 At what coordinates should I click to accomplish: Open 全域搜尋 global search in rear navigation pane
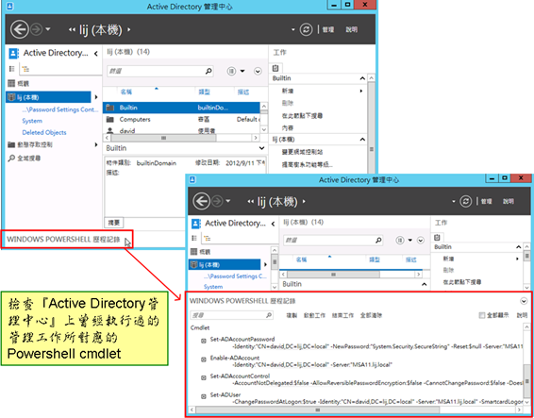(25, 159)
